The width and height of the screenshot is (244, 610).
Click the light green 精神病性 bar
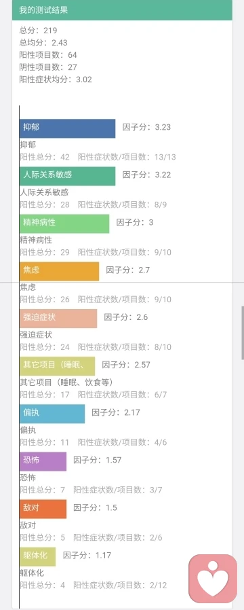(x=64, y=223)
